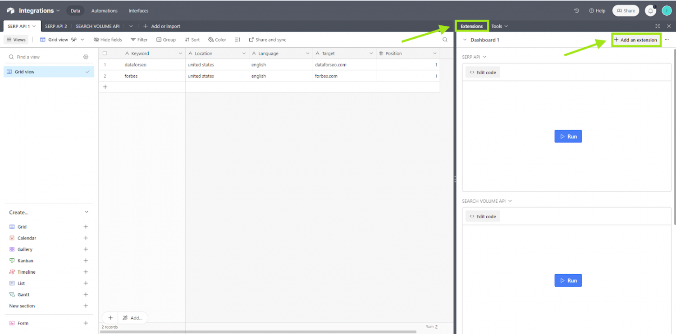Viewport: 676px width, 334px height.
Task: Collapse the SEARCH VOLUME API dashboard section
Action: coord(509,201)
